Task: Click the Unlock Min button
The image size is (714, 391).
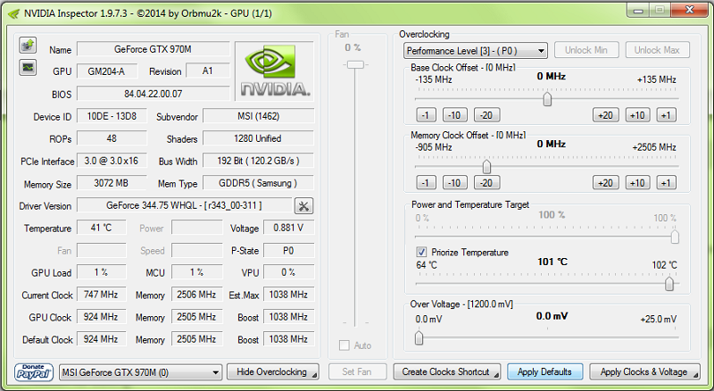Action: click(586, 50)
